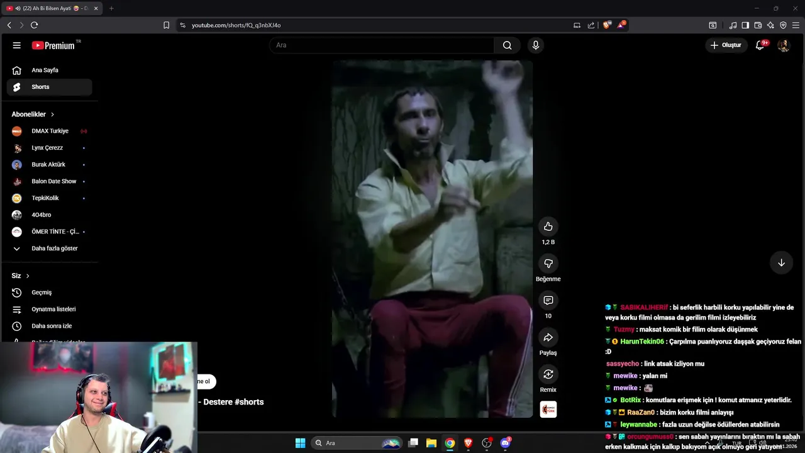The height and width of the screenshot is (453, 805).
Task: Click the leywannabe chat username
Action: click(x=638, y=425)
